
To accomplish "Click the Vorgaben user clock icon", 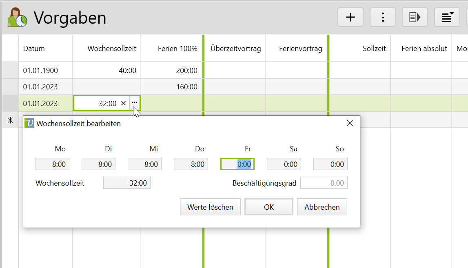I will [x=18, y=18].
